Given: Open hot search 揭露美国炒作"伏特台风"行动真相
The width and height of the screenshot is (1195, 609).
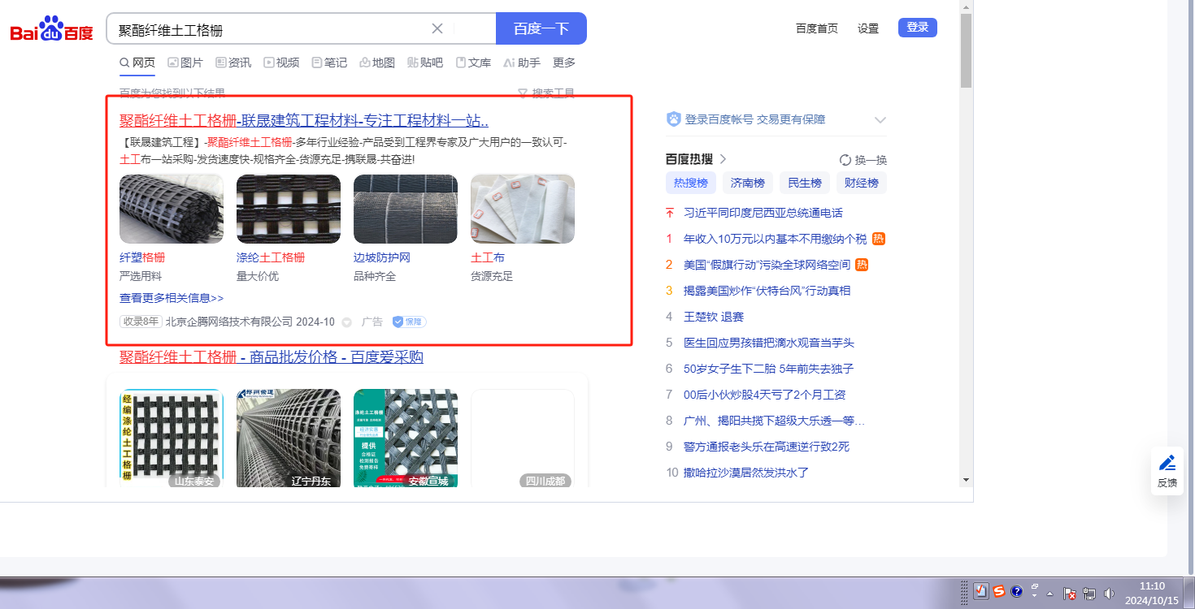Looking at the screenshot, I should pyautogui.click(x=767, y=291).
